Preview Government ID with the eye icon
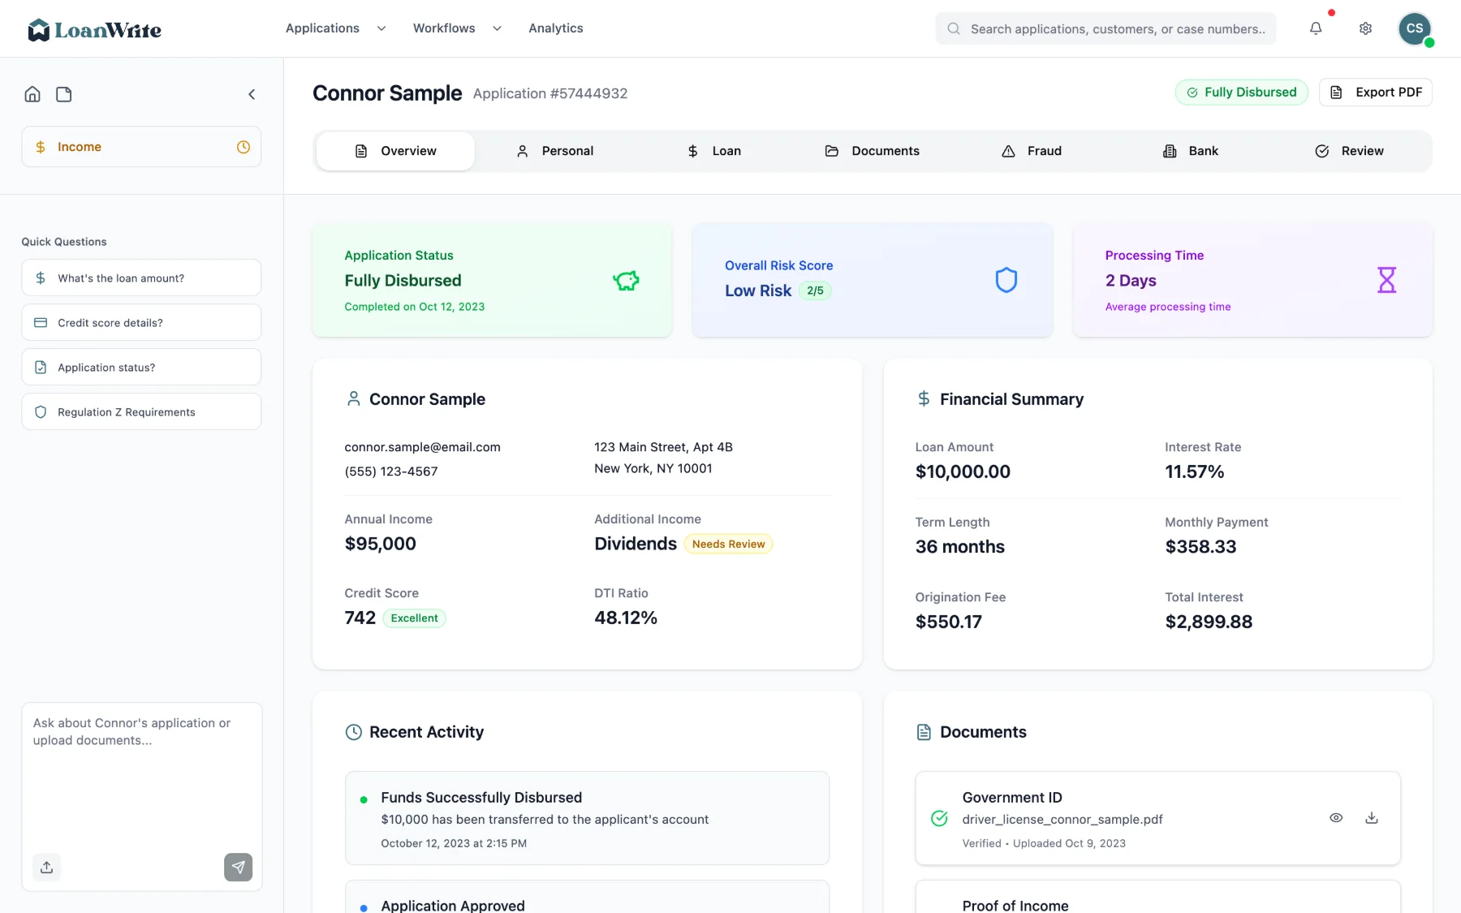The height and width of the screenshot is (913, 1461). [1336, 818]
